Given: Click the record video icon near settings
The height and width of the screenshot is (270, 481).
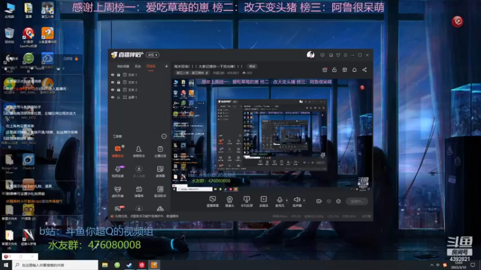Looking at the screenshot, I should [319, 201].
